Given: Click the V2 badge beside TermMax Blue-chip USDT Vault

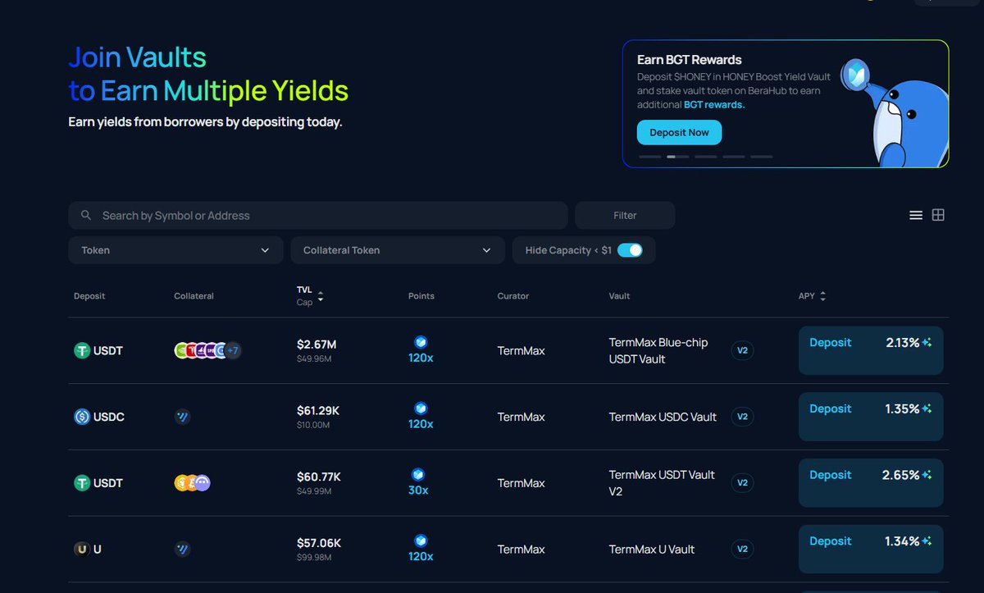Looking at the screenshot, I should (742, 351).
